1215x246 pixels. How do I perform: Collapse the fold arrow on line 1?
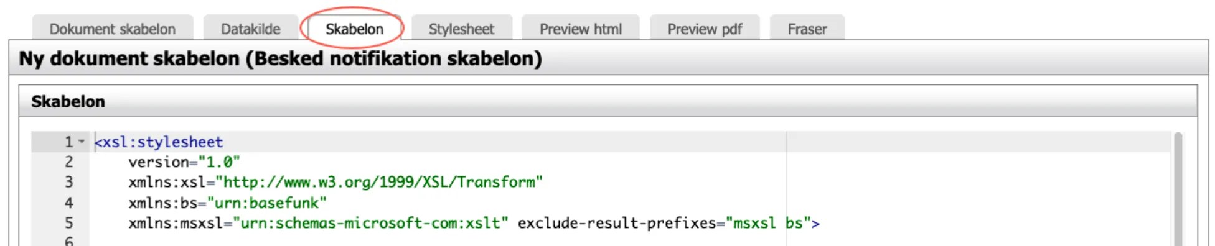(x=82, y=142)
